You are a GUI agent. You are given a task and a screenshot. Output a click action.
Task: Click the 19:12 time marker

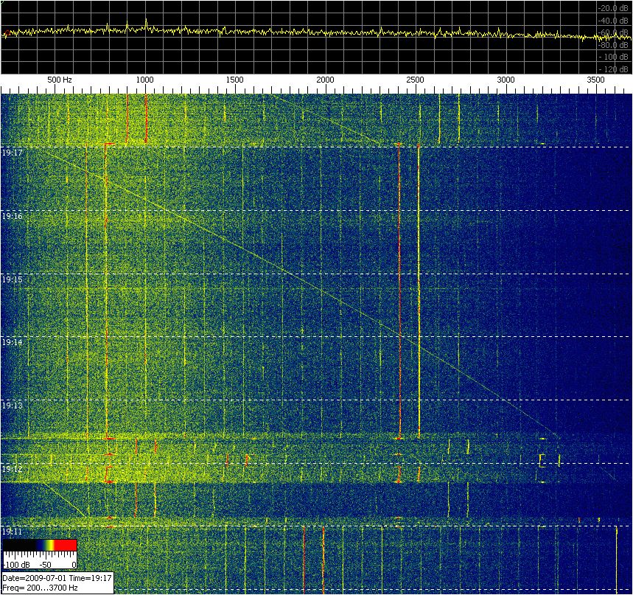(12, 469)
